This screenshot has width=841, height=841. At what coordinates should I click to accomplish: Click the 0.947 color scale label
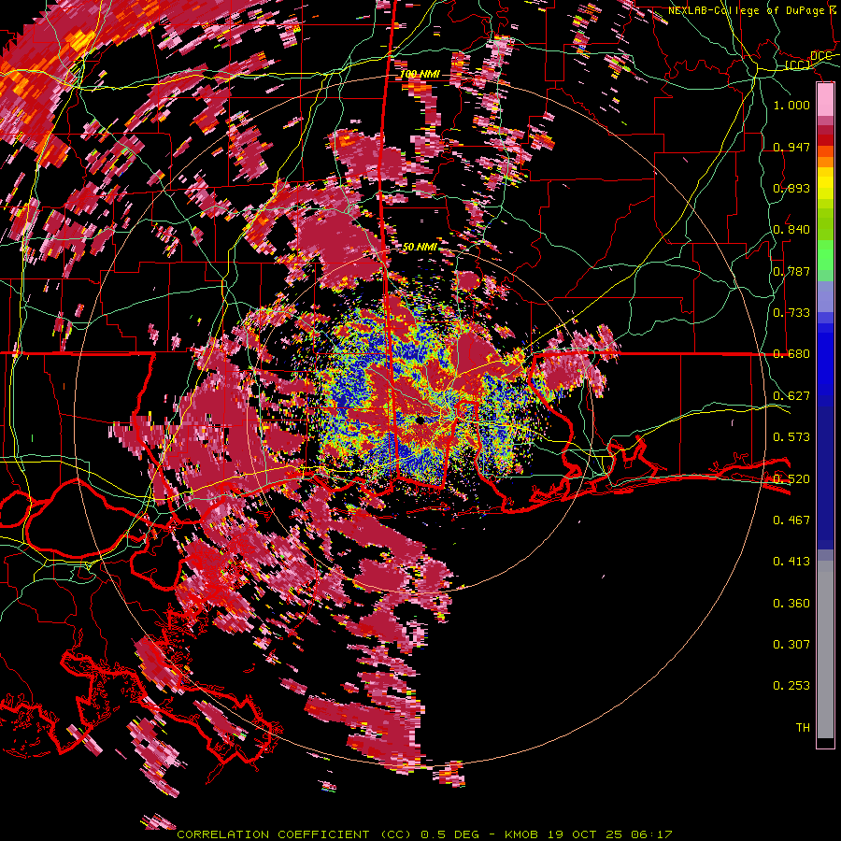[x=791, y=147]
